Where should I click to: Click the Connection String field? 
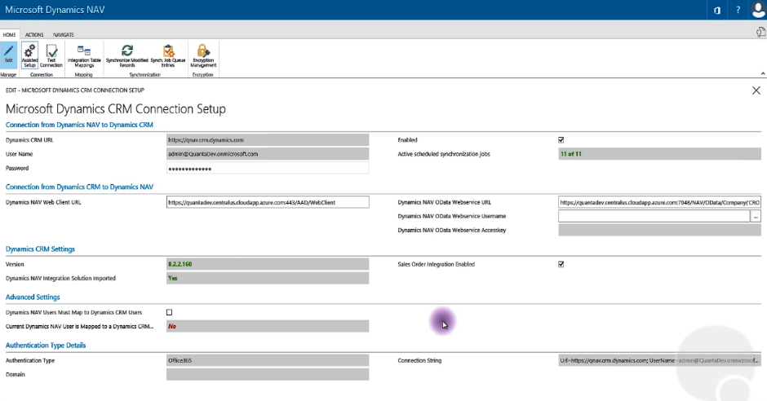659,360
